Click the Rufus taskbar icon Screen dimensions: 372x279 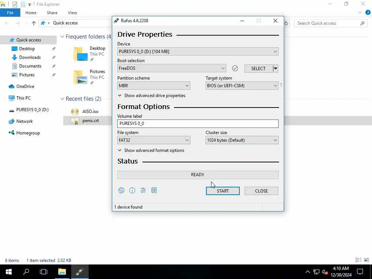[x=80, y=272]
